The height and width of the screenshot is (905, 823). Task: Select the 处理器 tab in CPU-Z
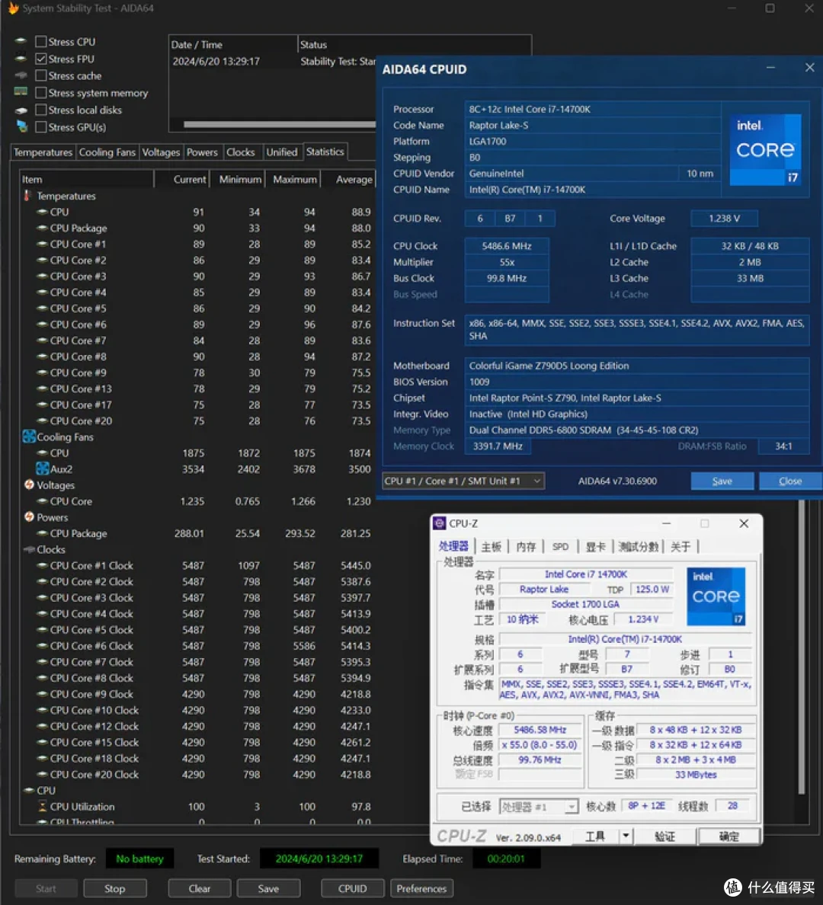coord(453,546)
